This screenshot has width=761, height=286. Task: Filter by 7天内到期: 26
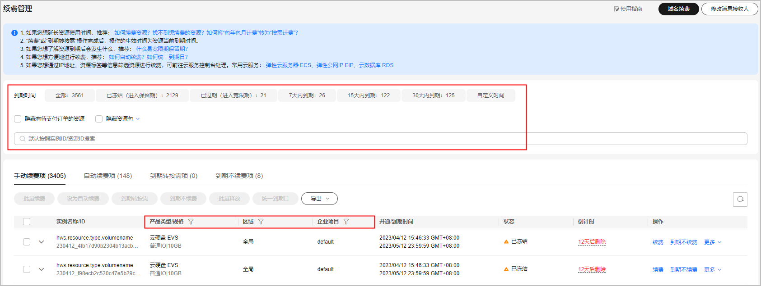[x=307, y=95]
